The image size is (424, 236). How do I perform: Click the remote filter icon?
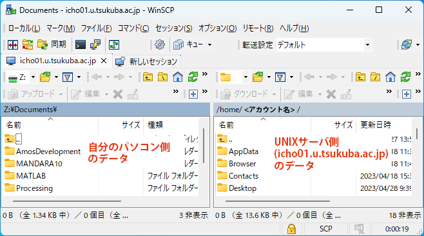tap(280, 77)
